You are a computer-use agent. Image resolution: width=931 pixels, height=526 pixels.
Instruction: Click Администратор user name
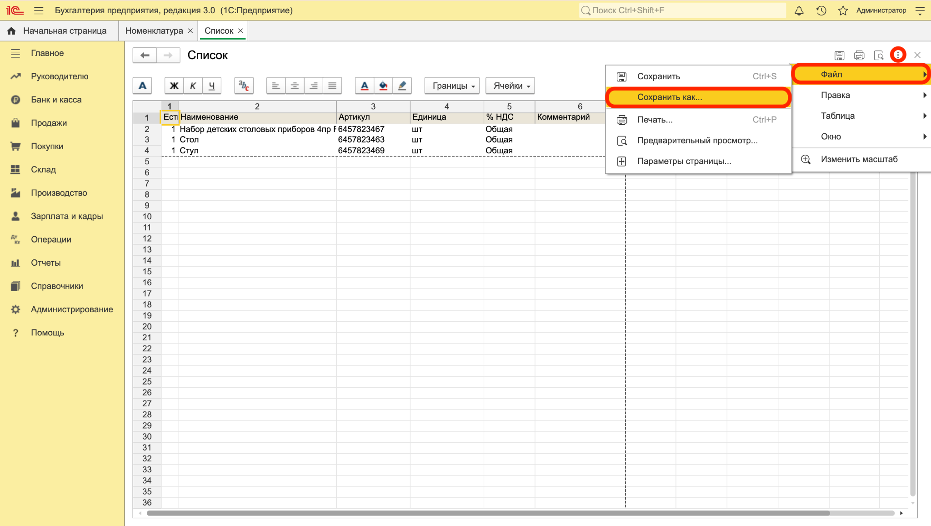[x=881, y=10]
